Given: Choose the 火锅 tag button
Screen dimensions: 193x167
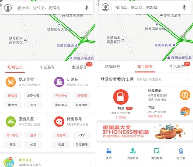Looking at the screenshot, I should tap(33, 105).
